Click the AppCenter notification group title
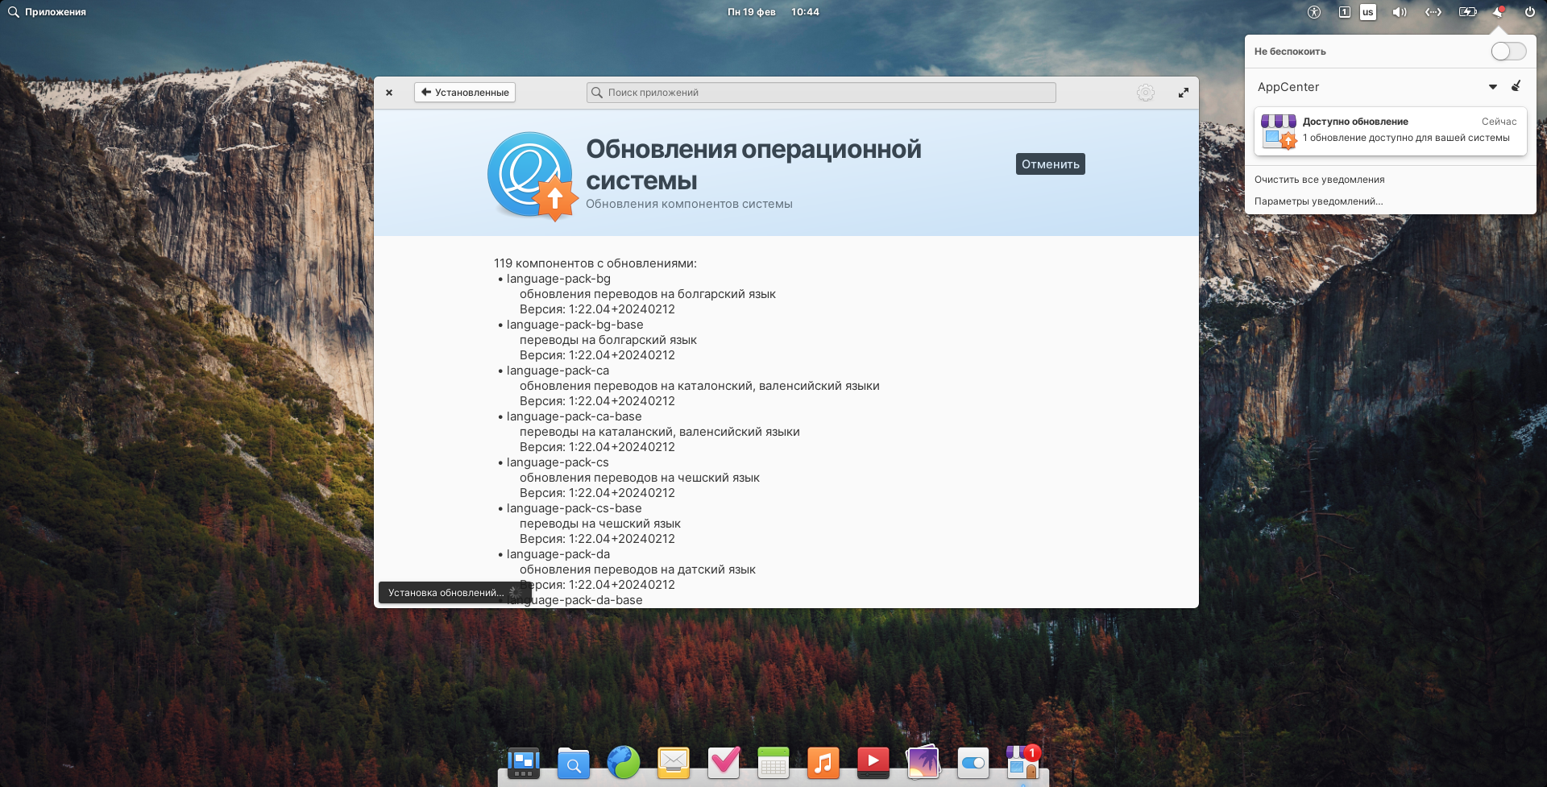 point(1288,87)
